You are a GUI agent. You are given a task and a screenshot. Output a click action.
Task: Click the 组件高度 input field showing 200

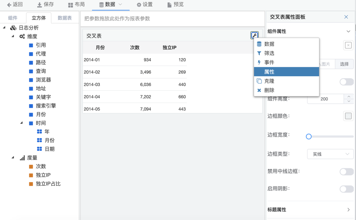pyautogui.click(x=326, y=99)
